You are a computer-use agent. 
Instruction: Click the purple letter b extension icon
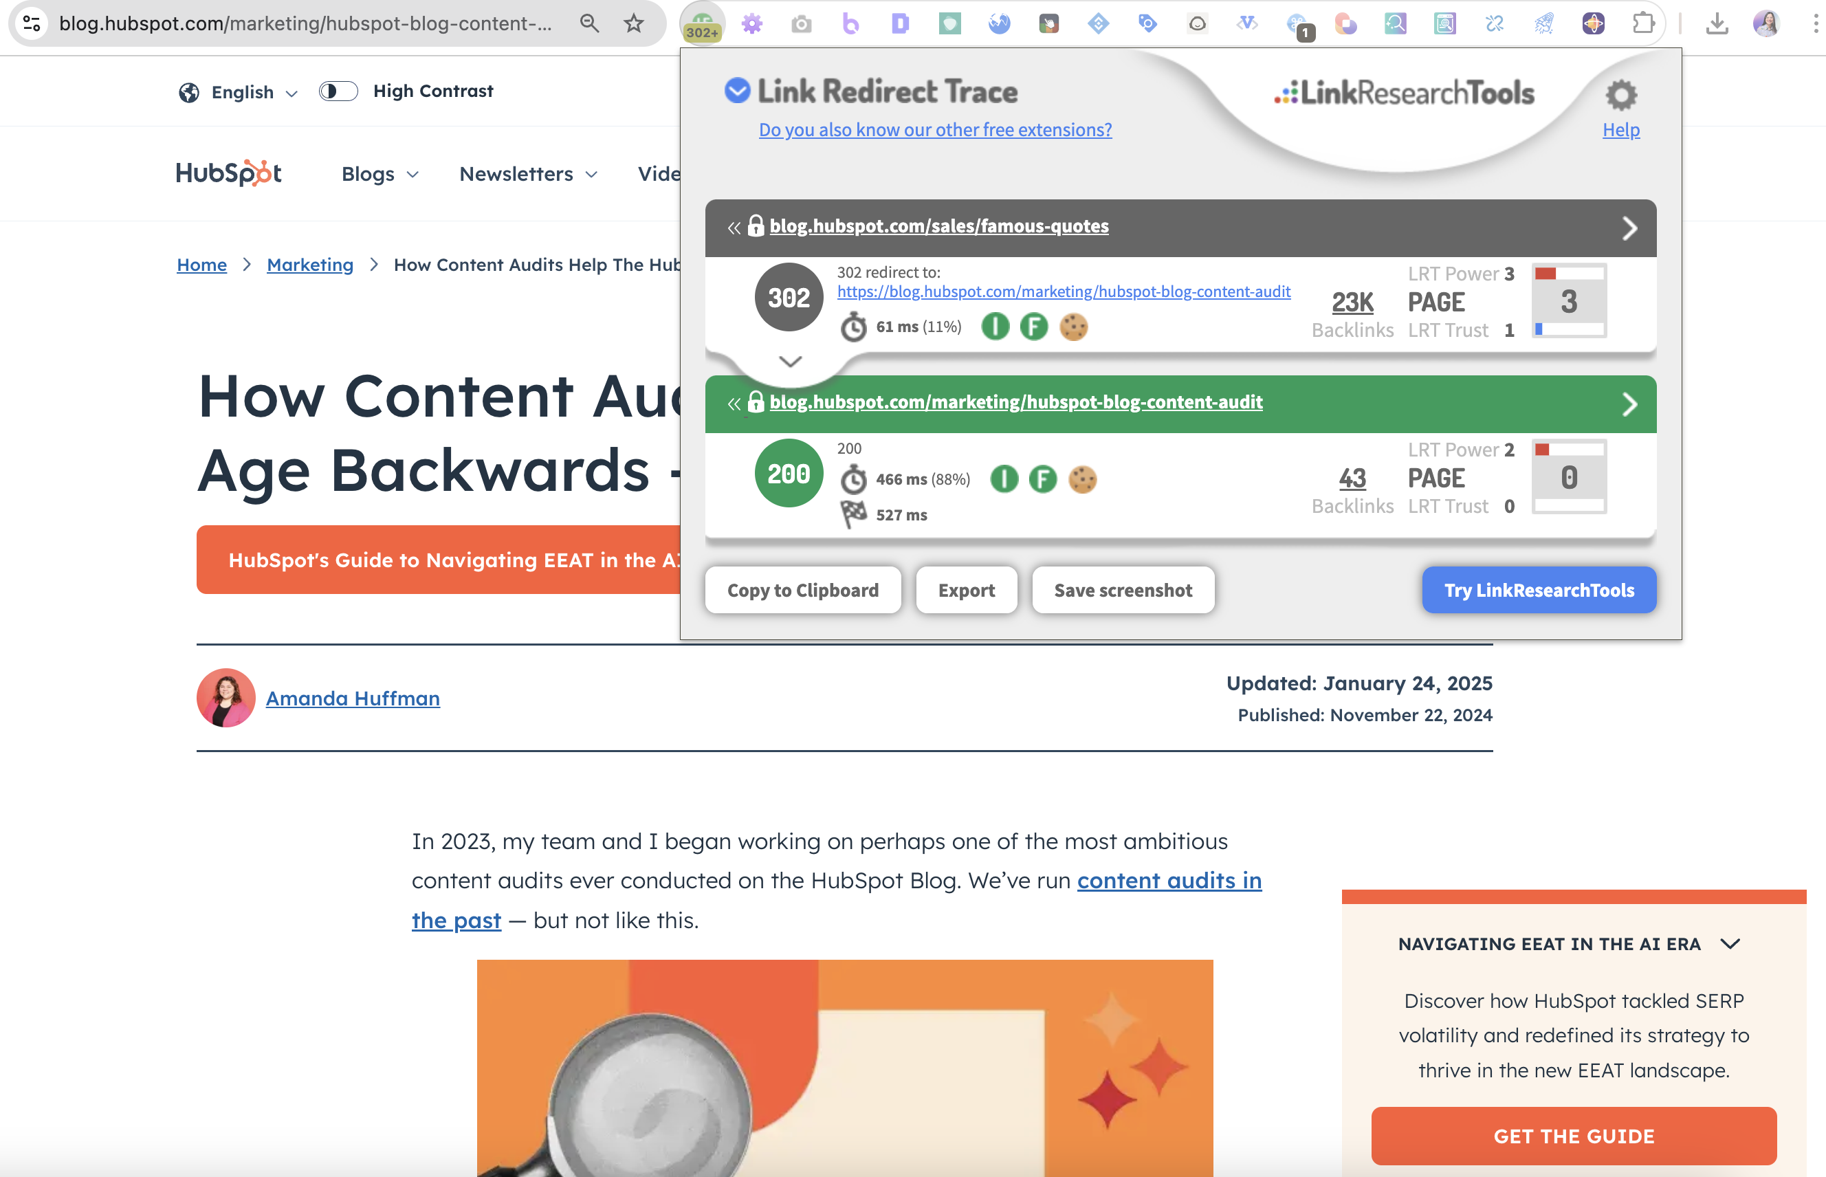point(850,23)
